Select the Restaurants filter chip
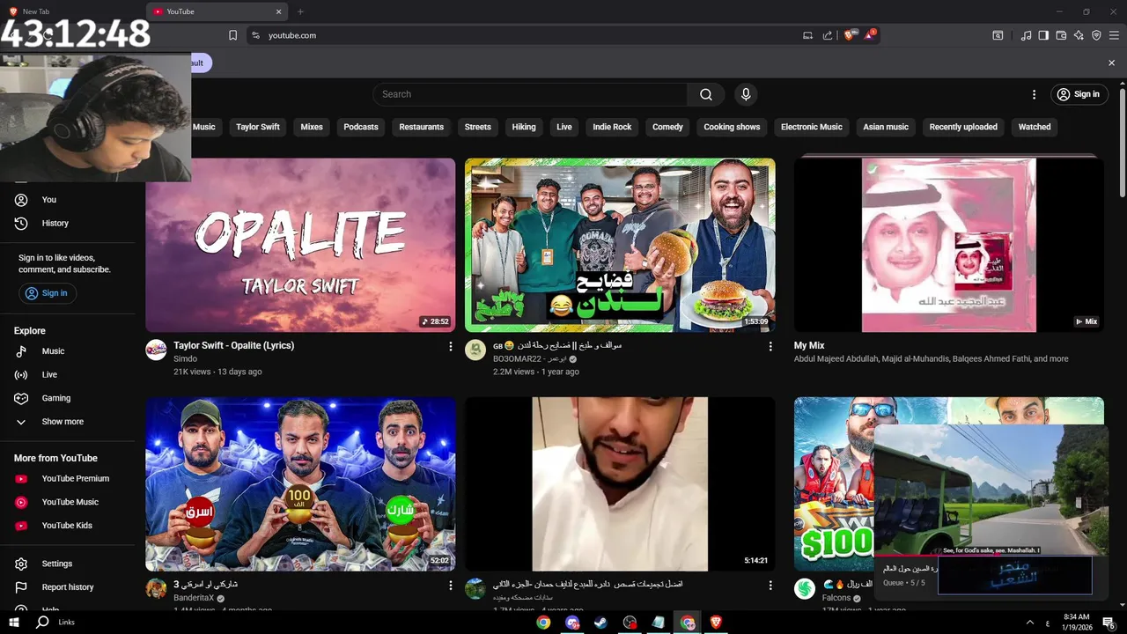Screen dimensions: 1127x634 [x=421, y=127]
